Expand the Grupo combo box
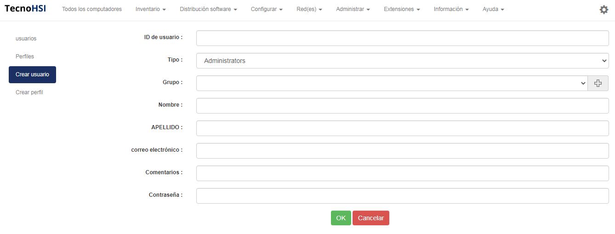 point(392,83)
